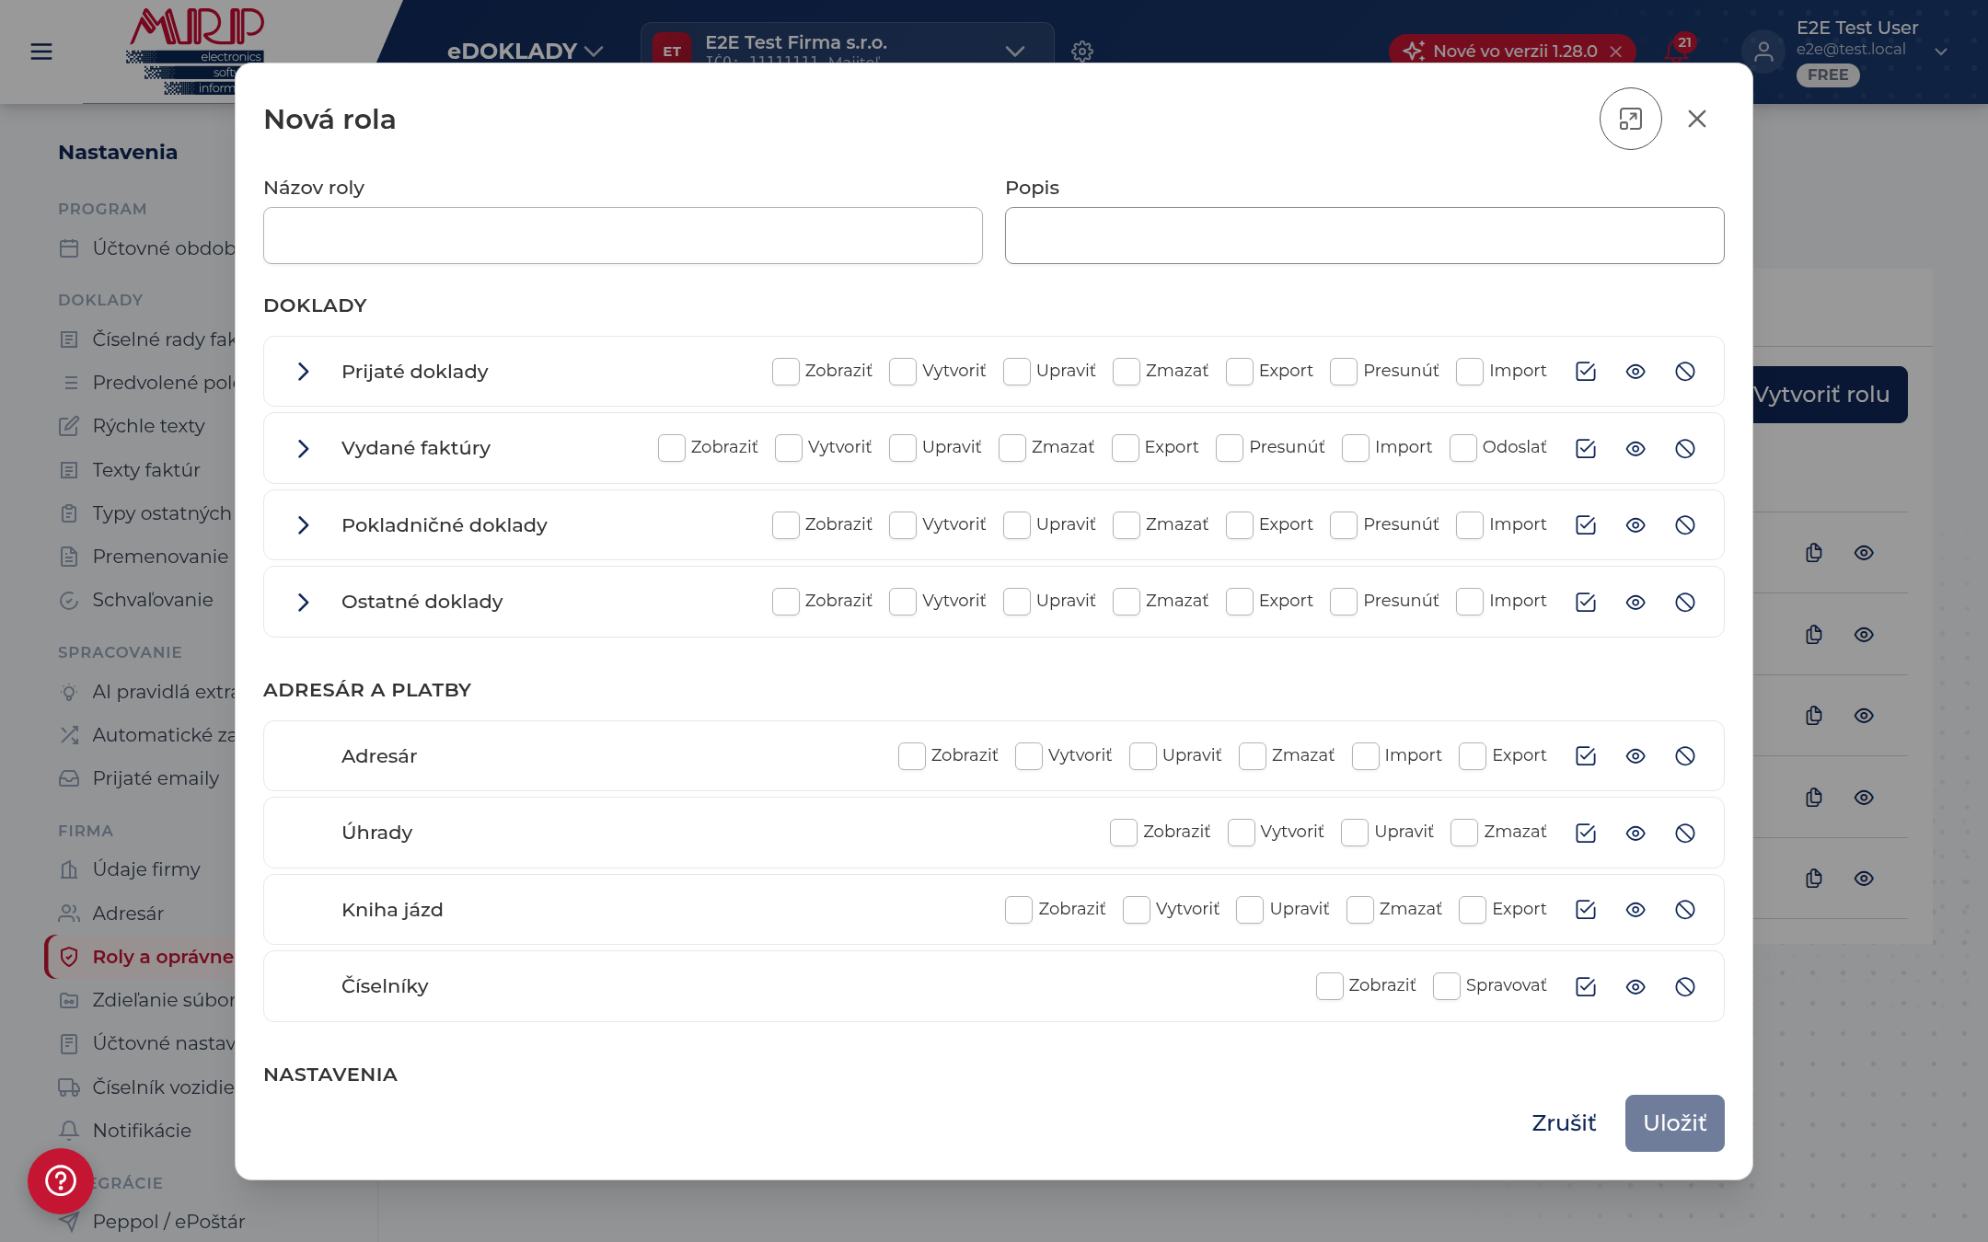Open the notifications bell with badge 21
The width and height of the screenshot is (1988, 1242).
point(1677,50)
